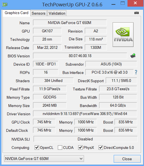Maximize the GPU-Z window
Image resolution: width=144 pixels, height=166 pixels.
123,3
